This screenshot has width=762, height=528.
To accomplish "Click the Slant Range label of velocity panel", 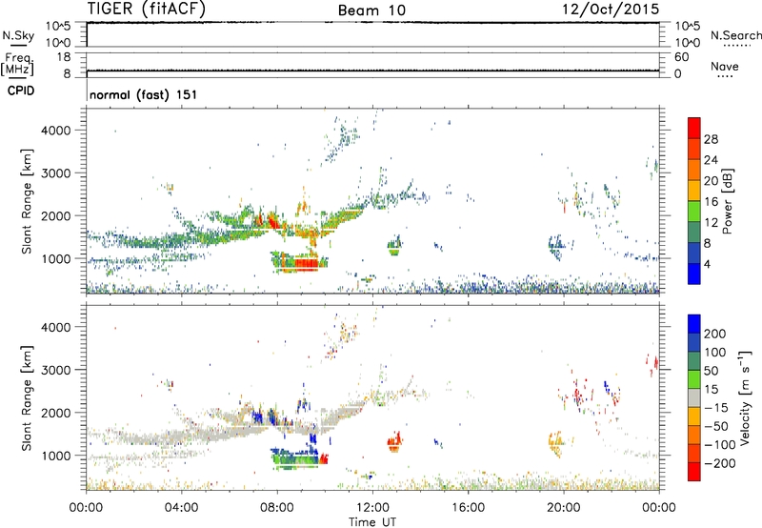I will (27, 398).
